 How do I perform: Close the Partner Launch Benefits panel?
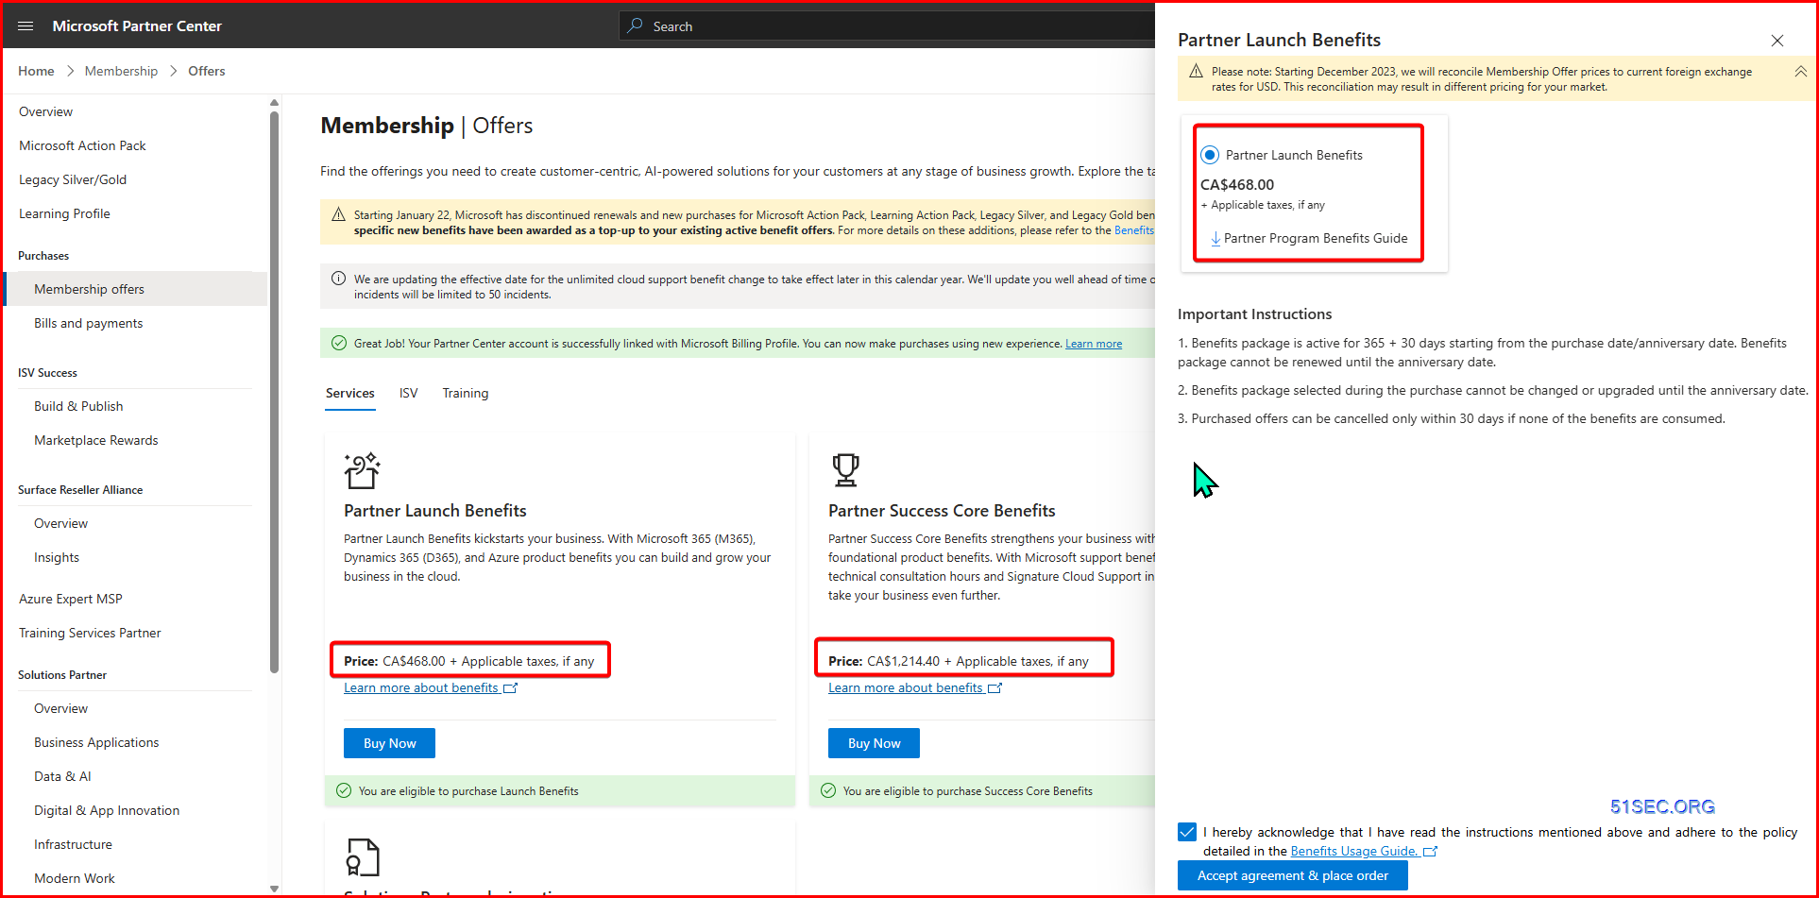pos(1777,41)
